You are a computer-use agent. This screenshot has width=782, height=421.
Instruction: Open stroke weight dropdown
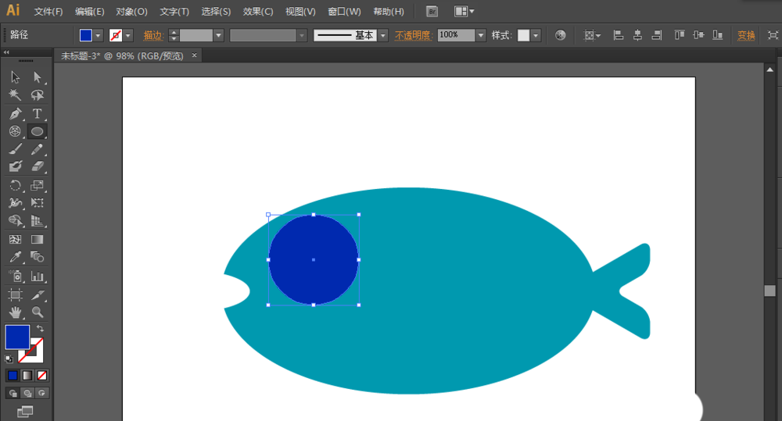pyautogui.click(x=218, y=35)
